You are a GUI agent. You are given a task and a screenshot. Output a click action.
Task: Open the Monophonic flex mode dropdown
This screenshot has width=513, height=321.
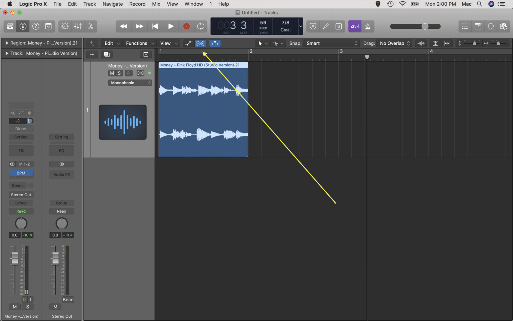coord(130,83)
